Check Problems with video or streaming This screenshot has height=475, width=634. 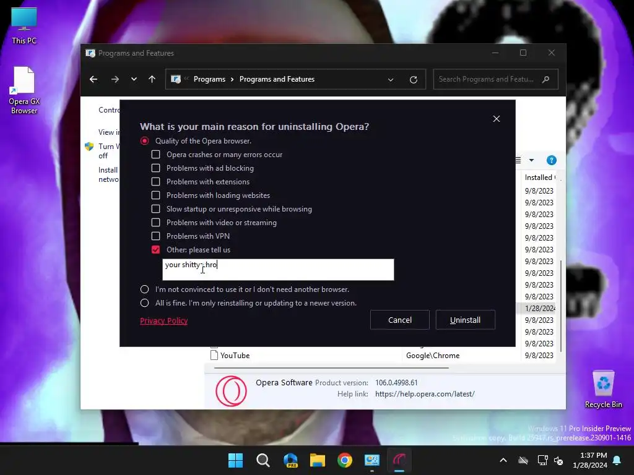point(155,223)
